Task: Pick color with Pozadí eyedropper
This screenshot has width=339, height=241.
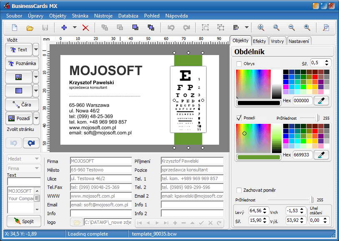Action: coord(321,155)
